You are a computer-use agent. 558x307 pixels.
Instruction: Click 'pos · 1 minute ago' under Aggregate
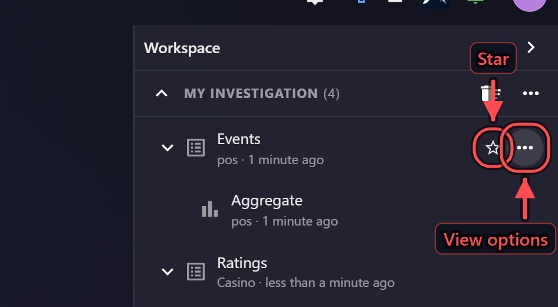tap(285, 221)
